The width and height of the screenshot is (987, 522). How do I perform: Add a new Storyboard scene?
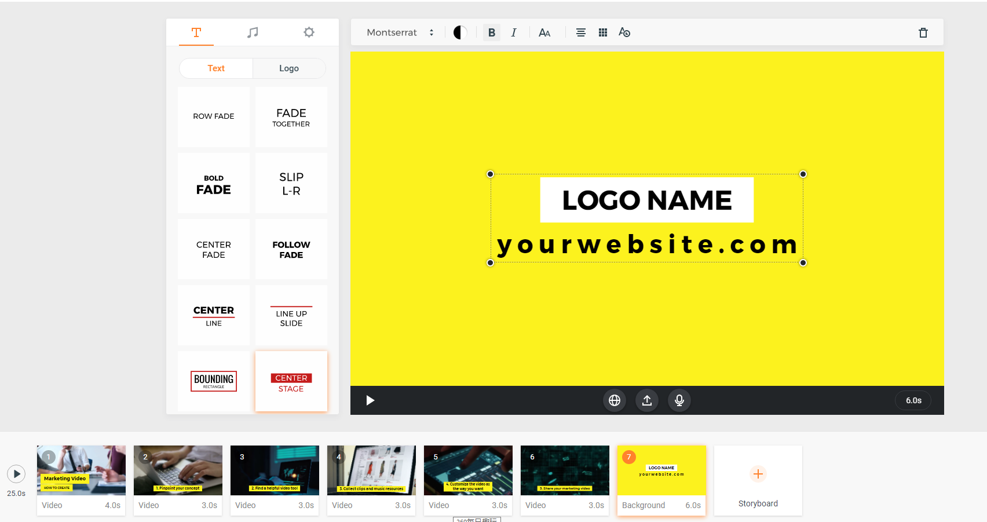[x=758, y=480]
